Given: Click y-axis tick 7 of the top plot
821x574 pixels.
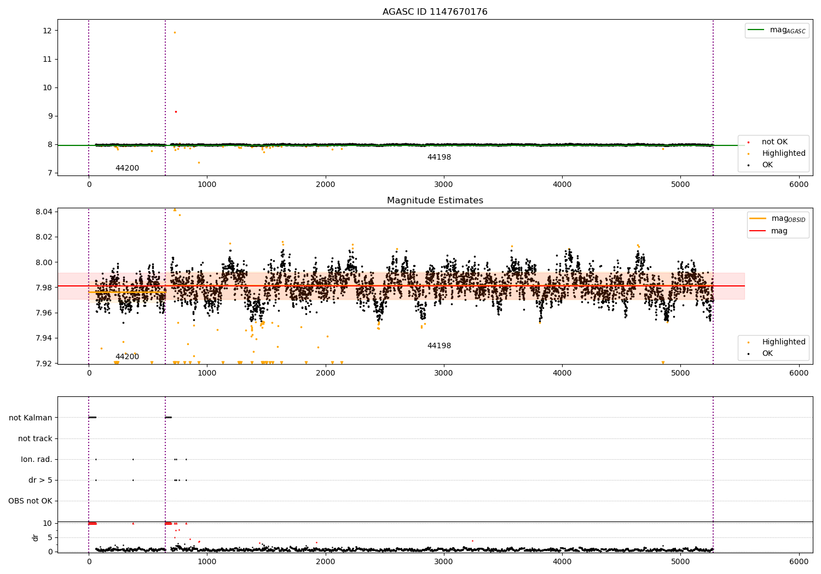Looking at the screenshot, I should coord(50,173).
